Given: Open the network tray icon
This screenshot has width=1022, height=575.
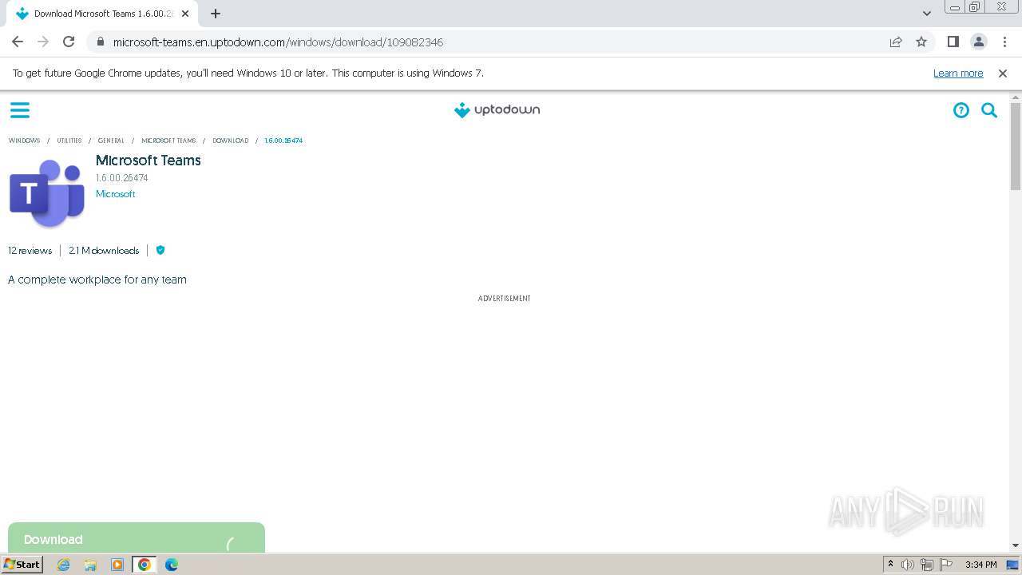Looking at the screenshot, I should point(927,565).
